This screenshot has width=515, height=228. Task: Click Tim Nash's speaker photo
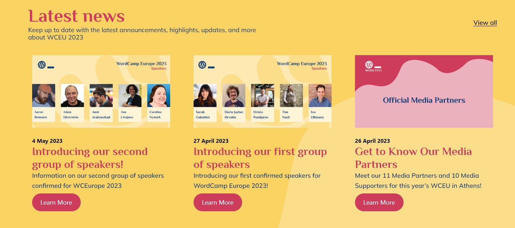click(291, 95)
